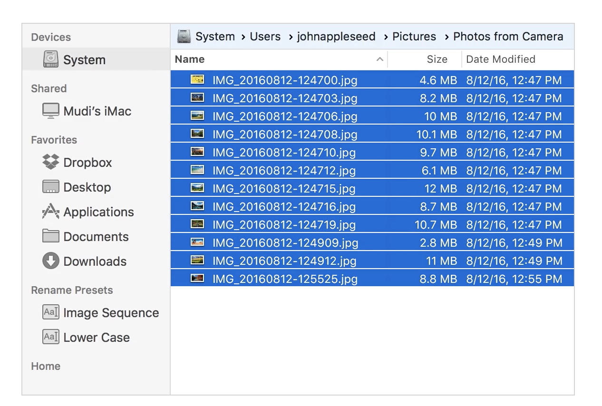This screenshot has height=406, width=602.
Task: Go to Users in the breadcrumb path
Action: click(x=265, y=37)
